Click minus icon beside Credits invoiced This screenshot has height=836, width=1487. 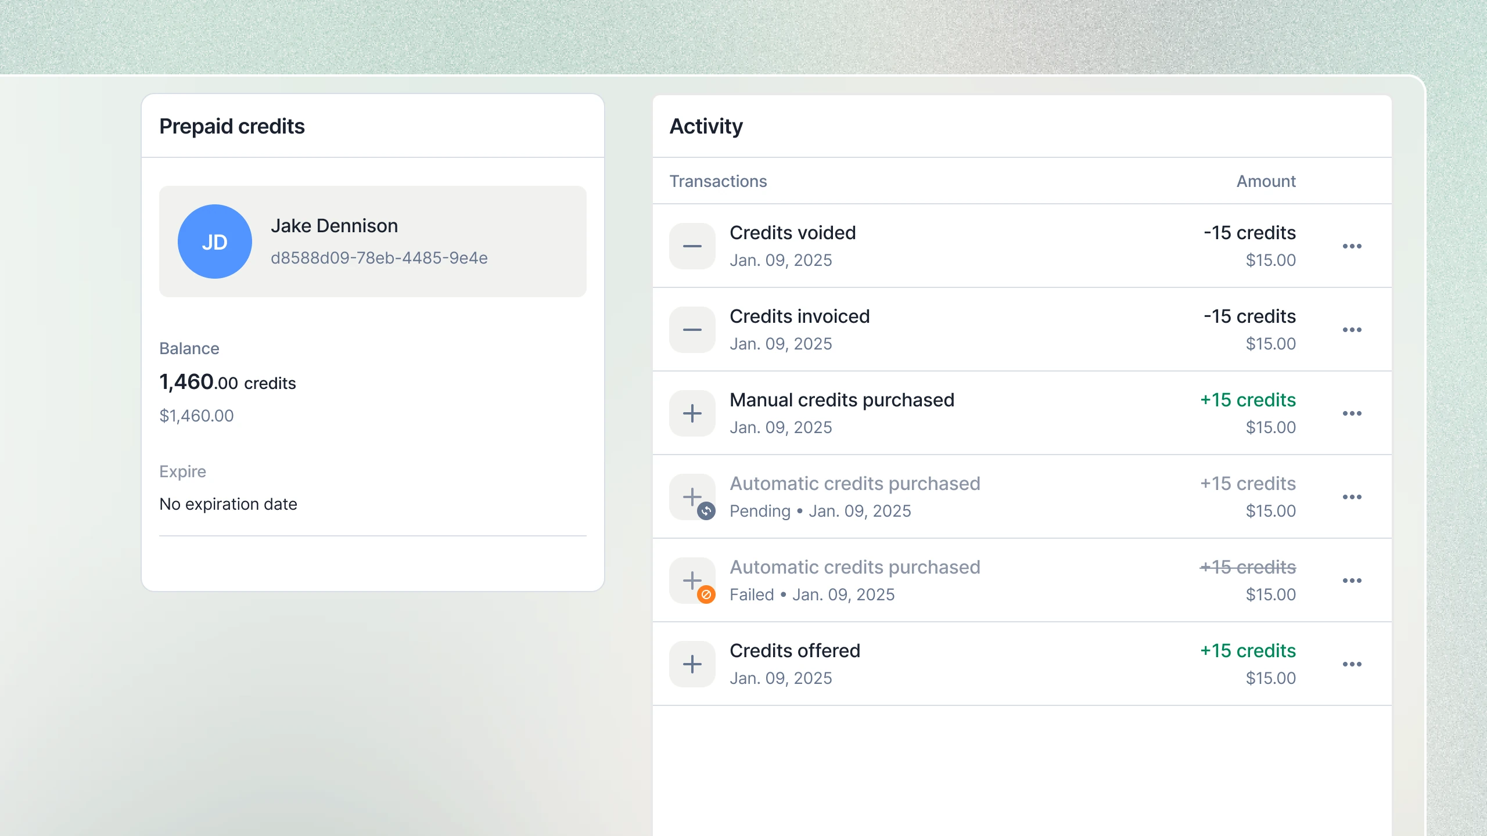(692, 330)
